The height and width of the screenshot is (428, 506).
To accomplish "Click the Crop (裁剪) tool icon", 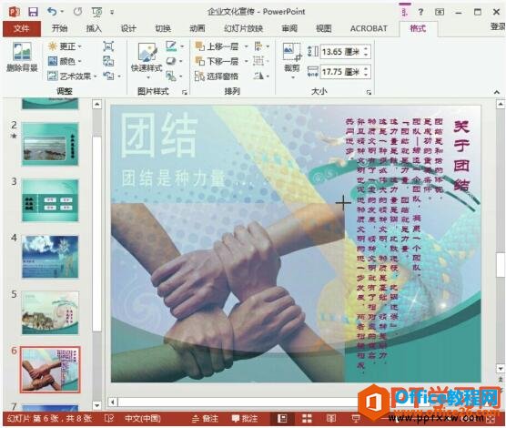I will 292,52.
